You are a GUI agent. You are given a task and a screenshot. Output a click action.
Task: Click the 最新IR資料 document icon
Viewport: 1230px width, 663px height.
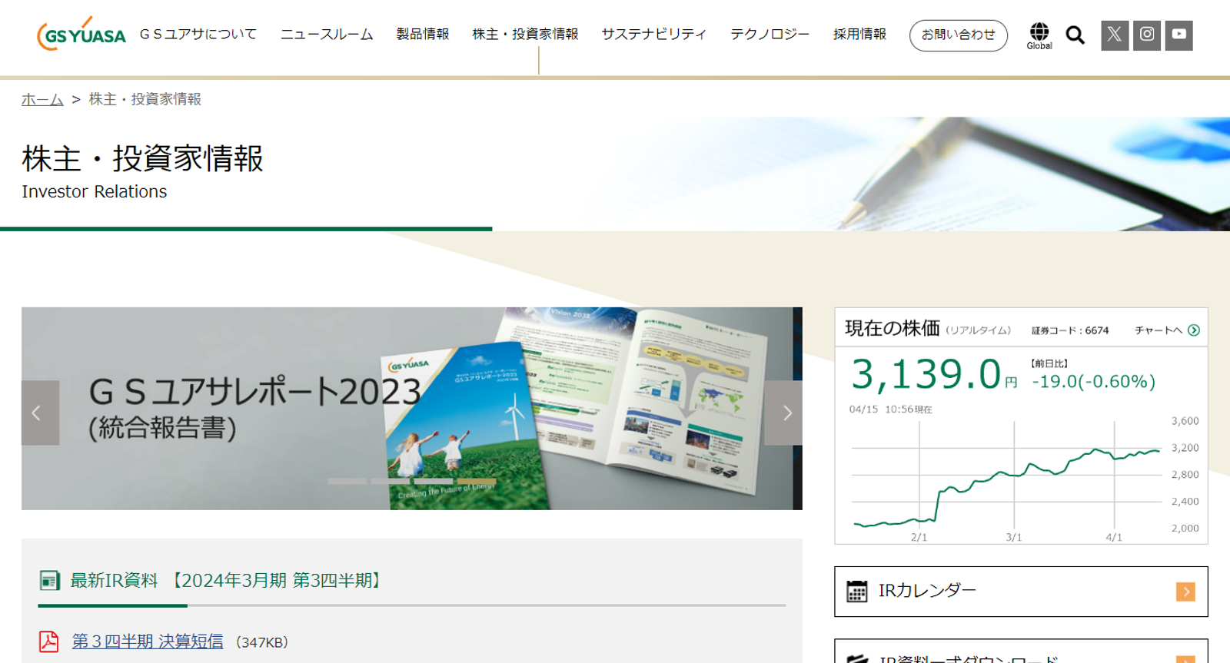click(x=49, y=581)
